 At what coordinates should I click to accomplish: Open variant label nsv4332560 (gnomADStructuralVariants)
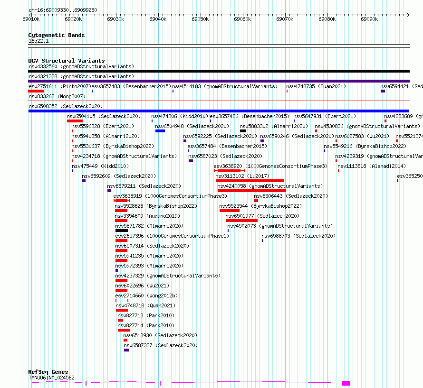click(81, 66)
